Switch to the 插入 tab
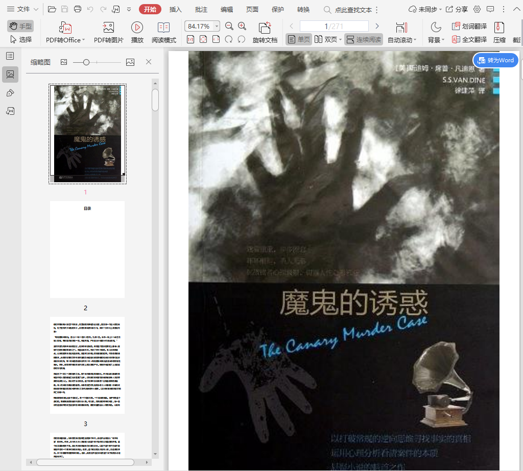Image resolution: width=523 pixels, height=471 pixels. coord(176,9)
